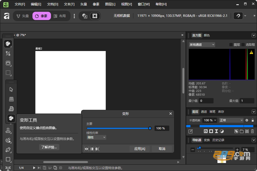Screen dimensions: 257x171
Task: Click the half-circle adjustment layer icon
Action: tap(222, 131)
